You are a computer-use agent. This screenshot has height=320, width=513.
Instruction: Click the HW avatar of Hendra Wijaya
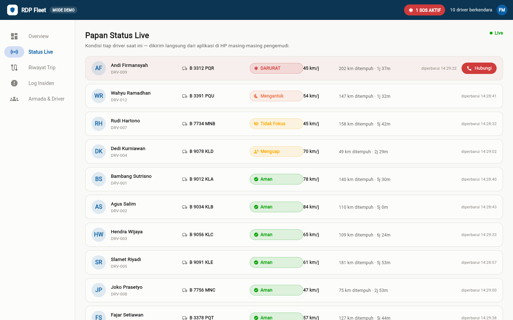click(99, 235)
